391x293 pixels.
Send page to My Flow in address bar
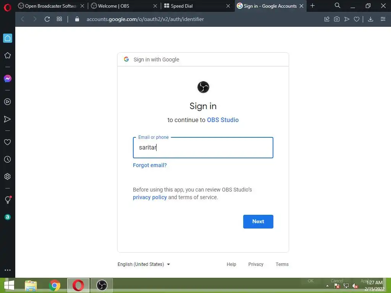(x=347, y=19)
